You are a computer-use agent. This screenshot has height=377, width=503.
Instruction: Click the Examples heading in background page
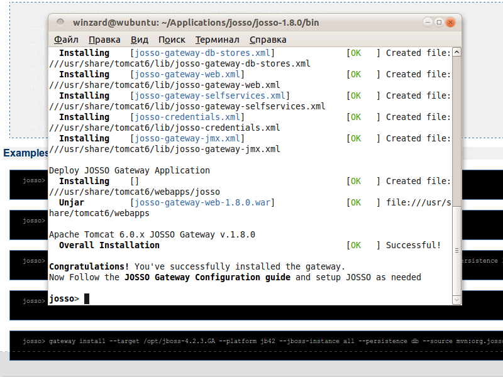(26, 153)
